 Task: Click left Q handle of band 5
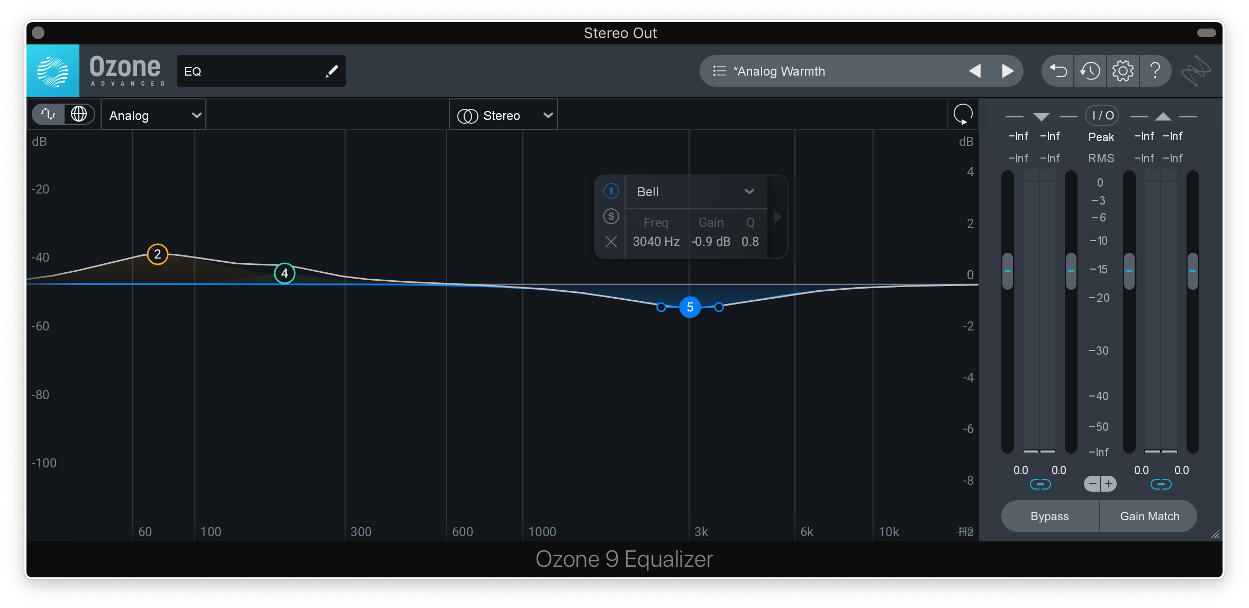661,307
